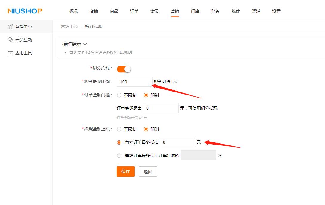Image resolution: width=325 pixels, height=205 pixels.
Task: Switch to the 财务 tab
Action: pyautogui.click(x=215, y=11)
